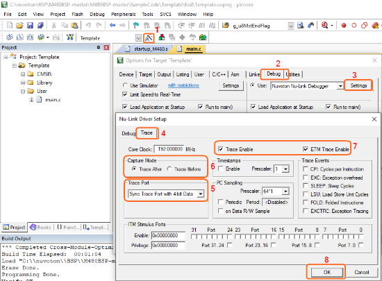
Task: Build target files with the Build icon
Action: pyautogui.click(x=20, y=37)
